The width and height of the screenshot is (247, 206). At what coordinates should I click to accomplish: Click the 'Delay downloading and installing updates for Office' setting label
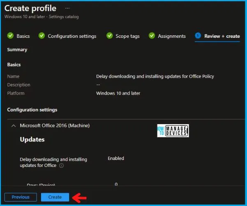(53, 162)
